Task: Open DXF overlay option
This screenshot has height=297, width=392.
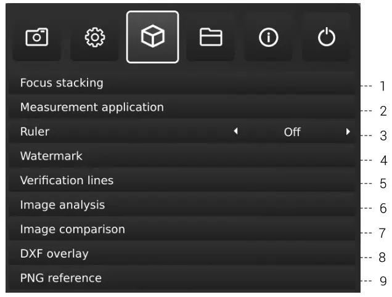Action: (54, 253)
